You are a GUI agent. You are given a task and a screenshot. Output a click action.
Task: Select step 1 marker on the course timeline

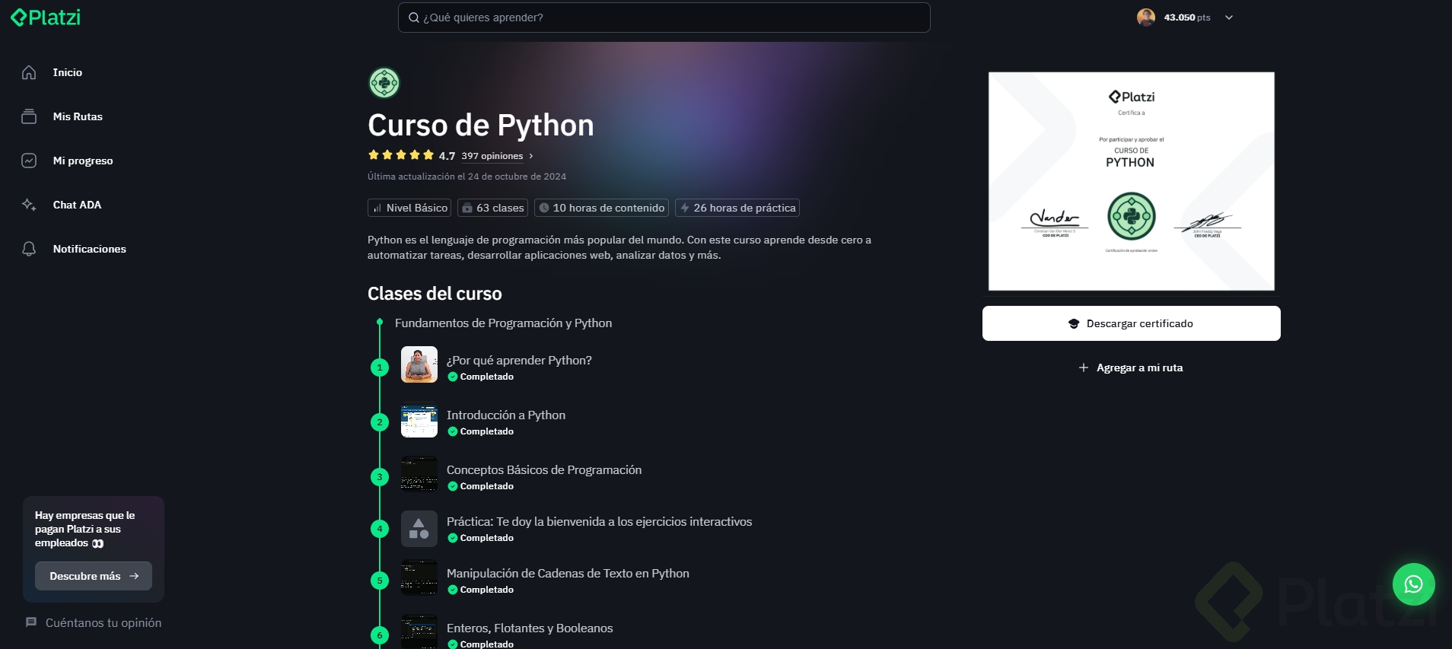pos(380,367)
